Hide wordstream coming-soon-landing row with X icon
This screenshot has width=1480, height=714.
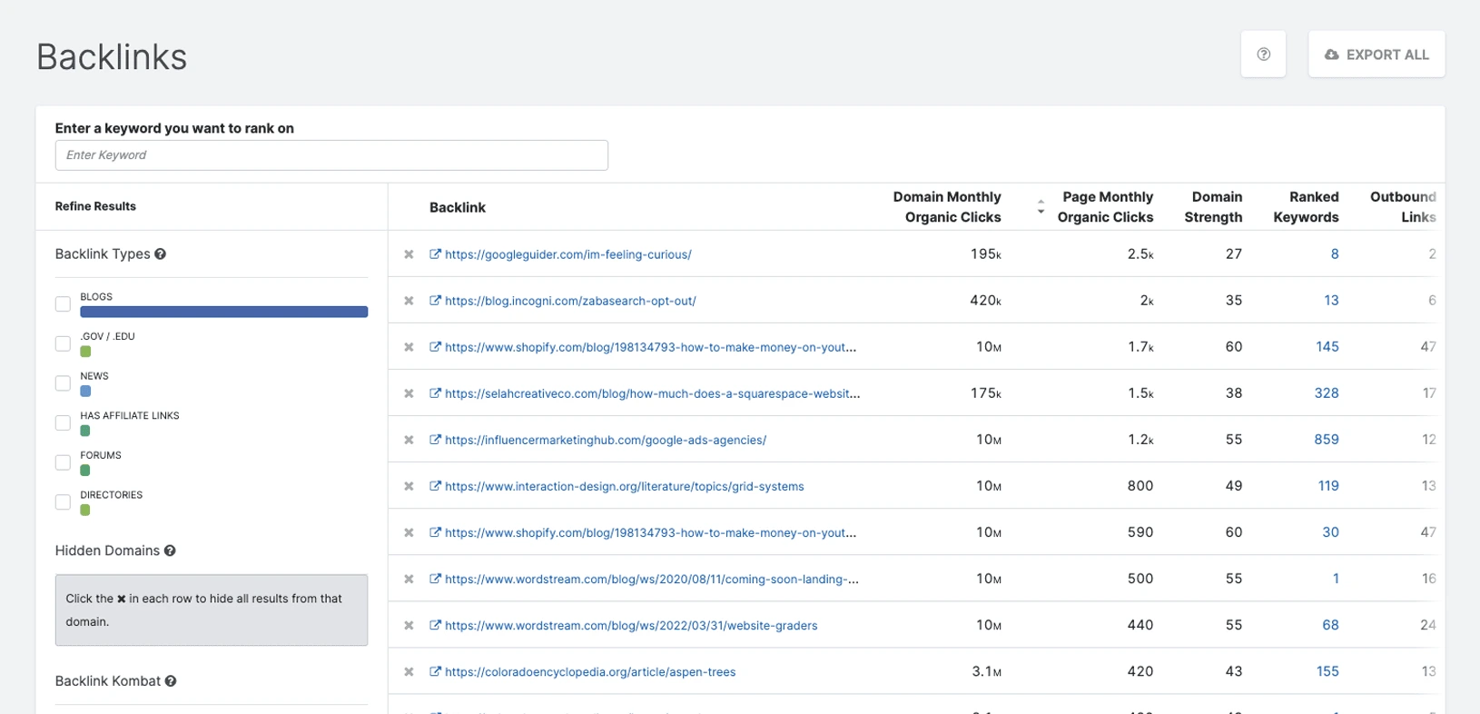click(x=409, y=580)
